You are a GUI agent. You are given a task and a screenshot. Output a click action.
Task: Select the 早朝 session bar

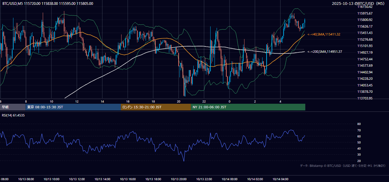12,107
